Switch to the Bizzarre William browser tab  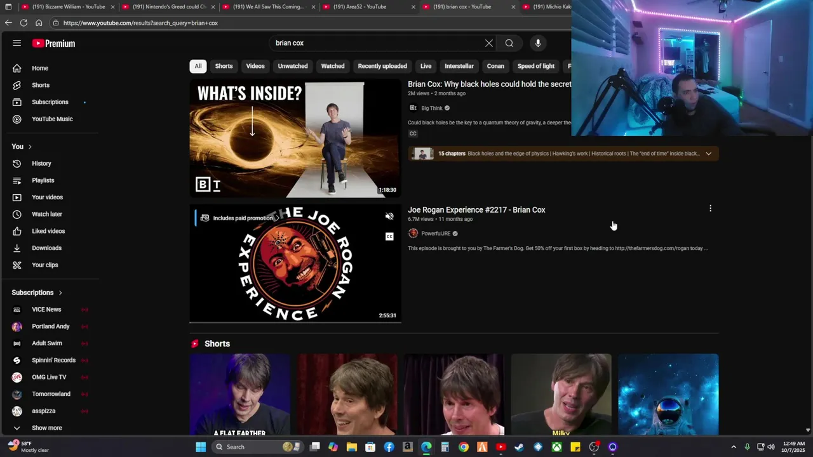[x=67, y=7]
